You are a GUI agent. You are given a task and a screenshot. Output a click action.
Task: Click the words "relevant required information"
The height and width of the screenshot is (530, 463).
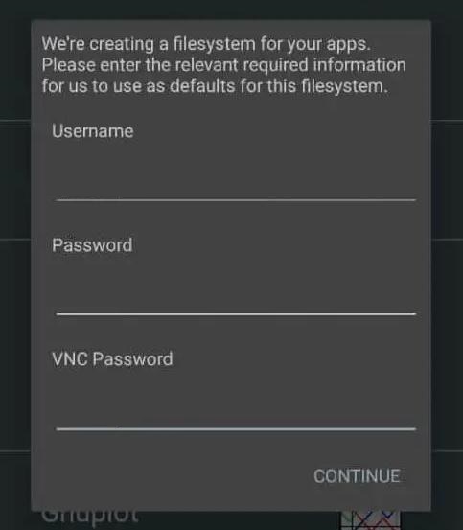(290, 65)
